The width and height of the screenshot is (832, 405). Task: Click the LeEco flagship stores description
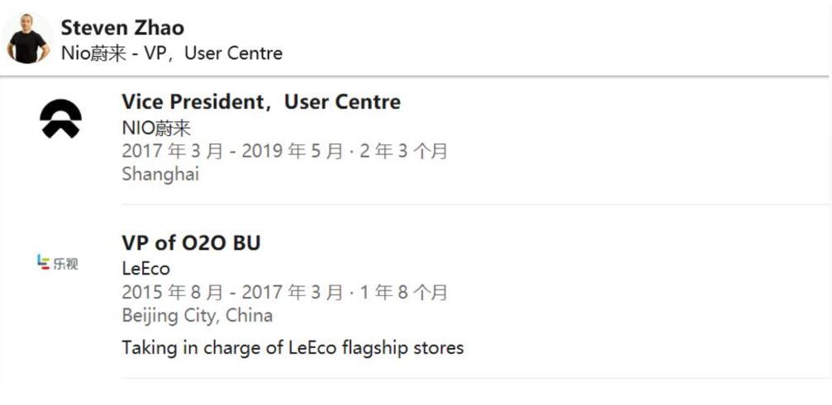click(292, 347)
